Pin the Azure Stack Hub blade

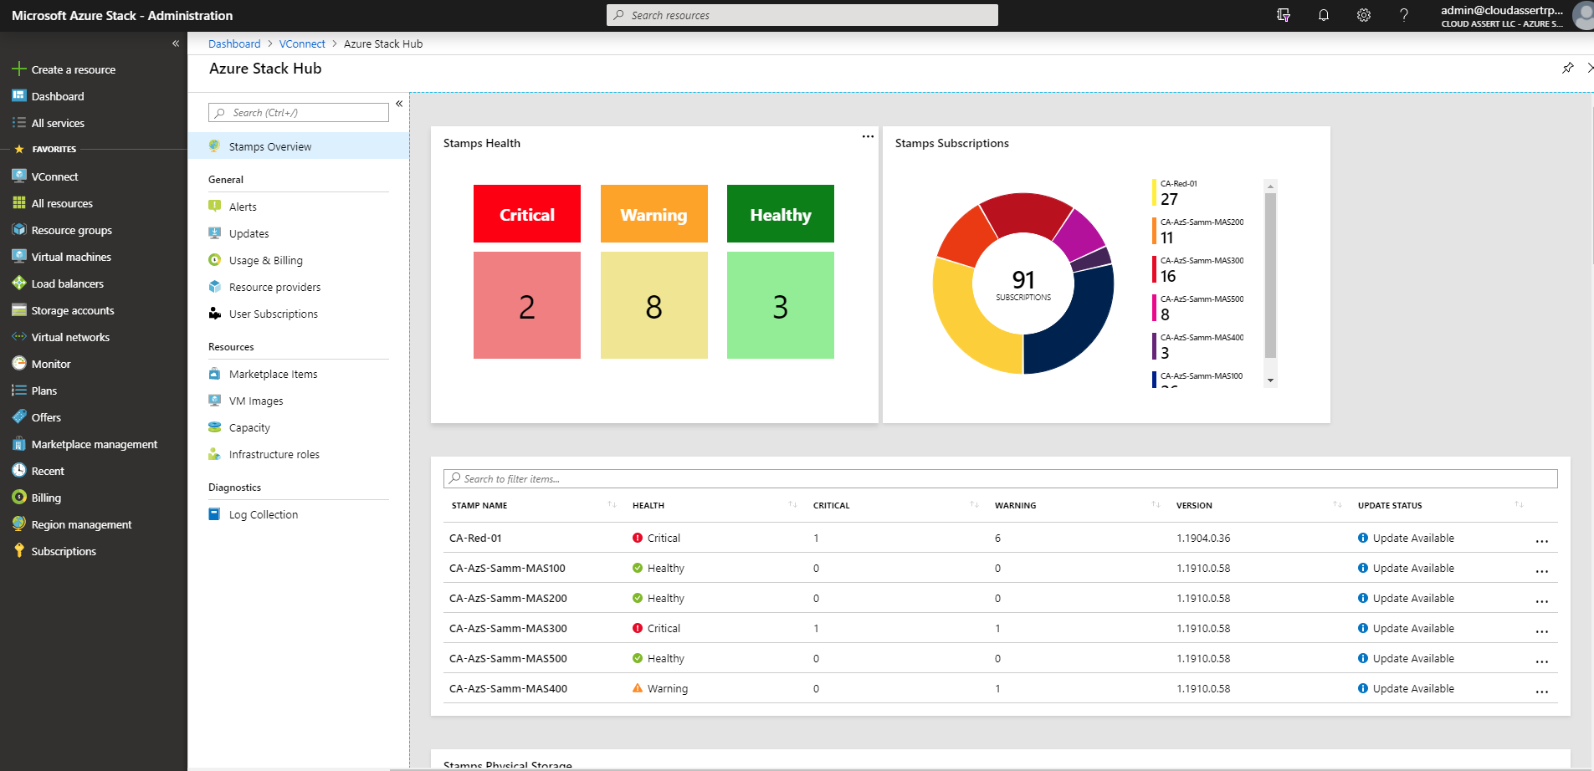tap(1567, 68)
